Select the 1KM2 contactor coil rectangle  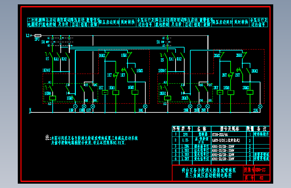coord(135,92)
